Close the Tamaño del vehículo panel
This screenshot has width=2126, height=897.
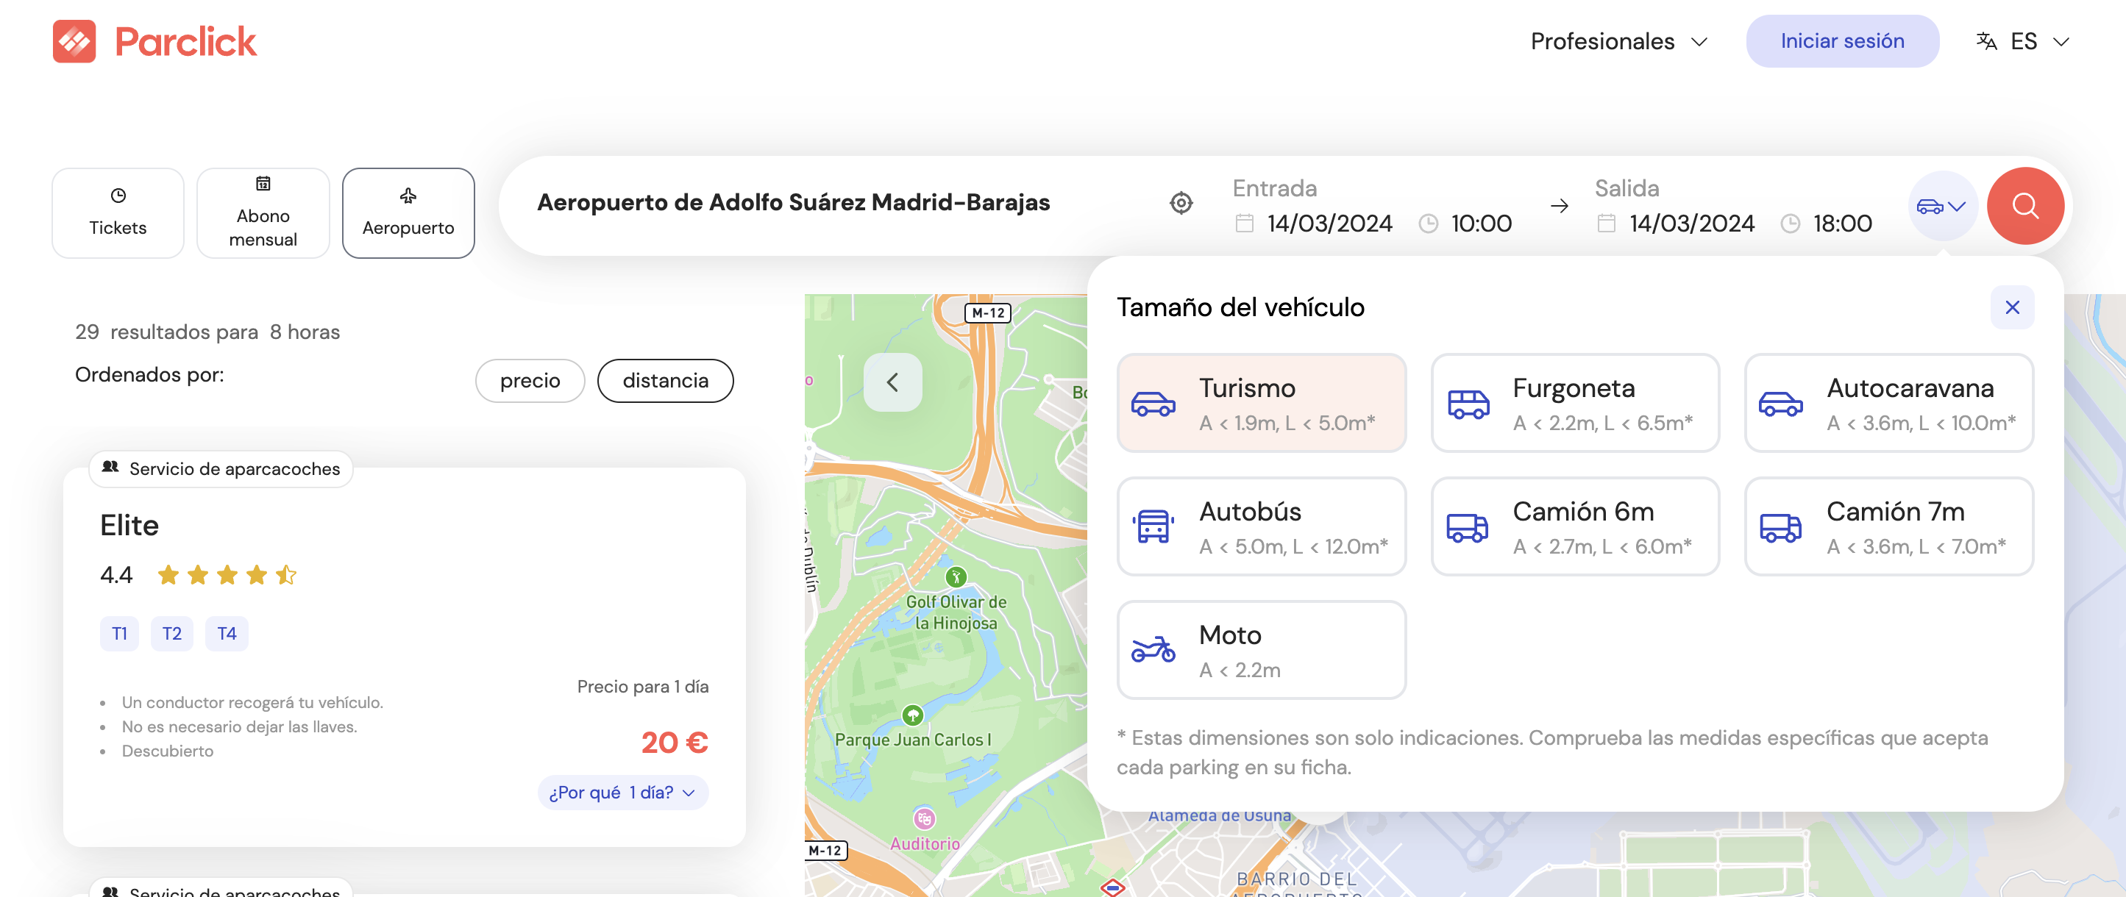tap(2011, 307)
